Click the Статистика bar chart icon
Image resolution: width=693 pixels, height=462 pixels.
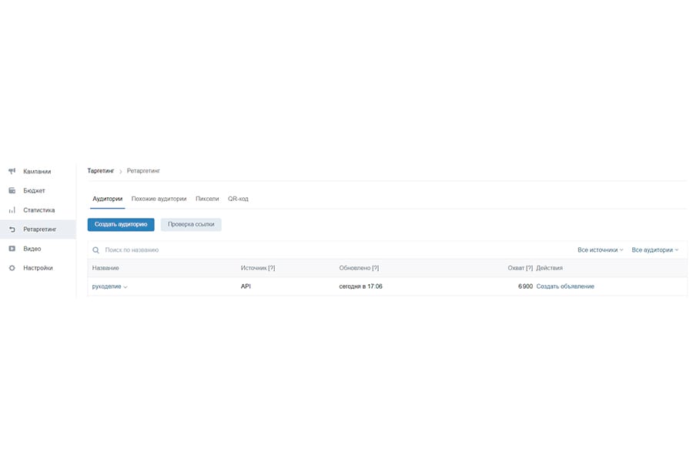click(12, 210)
